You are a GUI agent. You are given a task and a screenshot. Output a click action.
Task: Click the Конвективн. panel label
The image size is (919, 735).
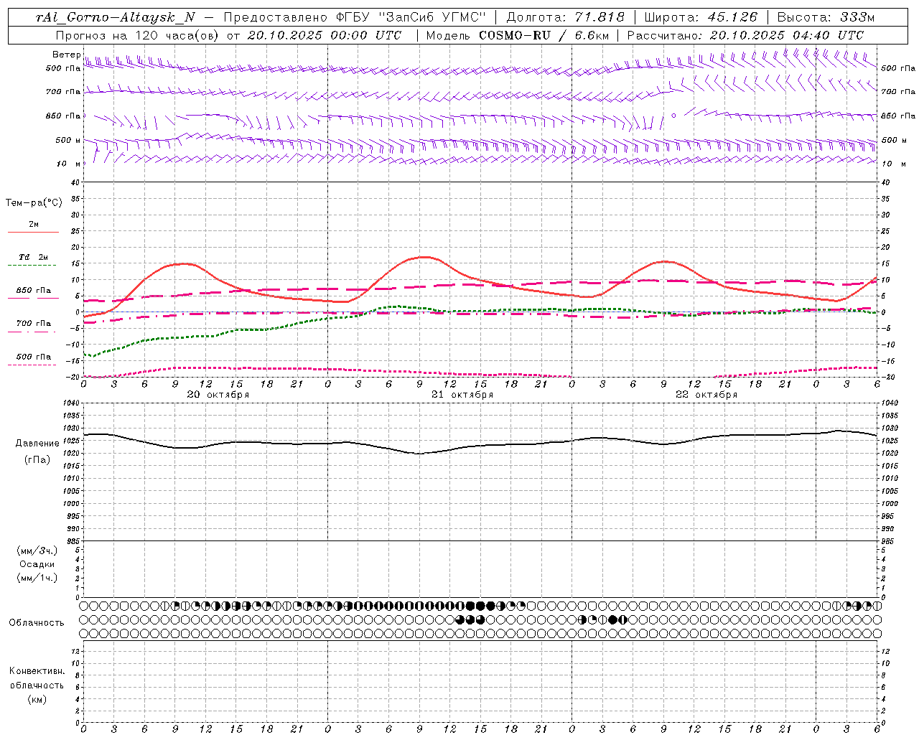click(37, 671)
